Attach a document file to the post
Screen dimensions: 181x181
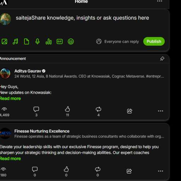(x=27, y=41)
